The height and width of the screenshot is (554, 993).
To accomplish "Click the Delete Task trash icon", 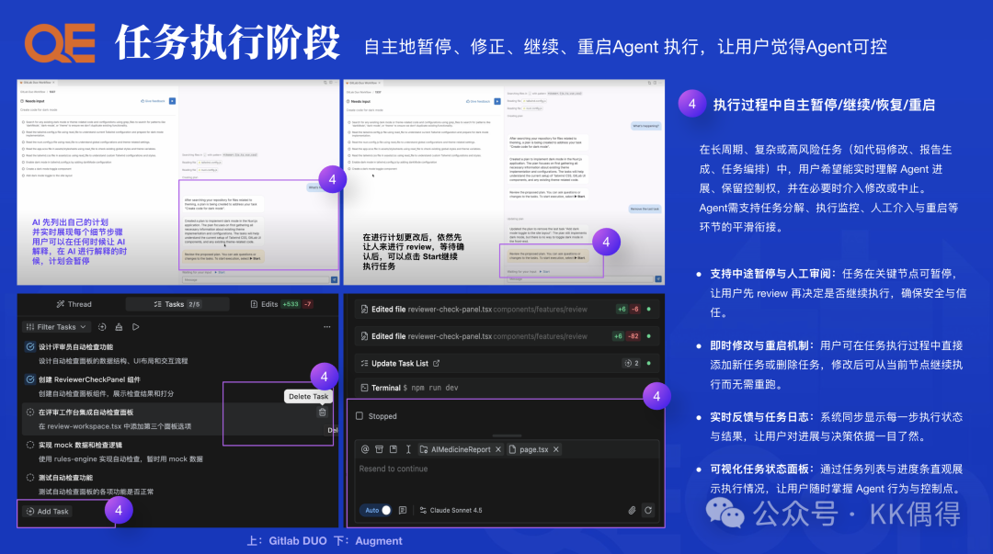I will coord(322,413).
